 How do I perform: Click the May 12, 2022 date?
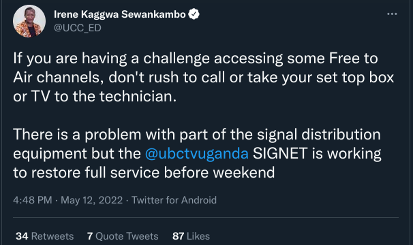coord(91,200)
